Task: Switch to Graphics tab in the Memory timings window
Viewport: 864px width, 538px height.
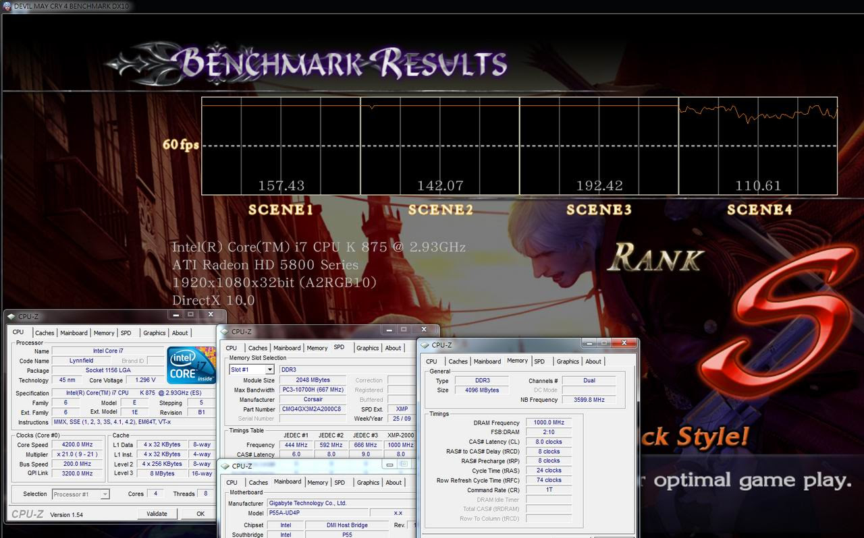Action: (x=568, y=362)
